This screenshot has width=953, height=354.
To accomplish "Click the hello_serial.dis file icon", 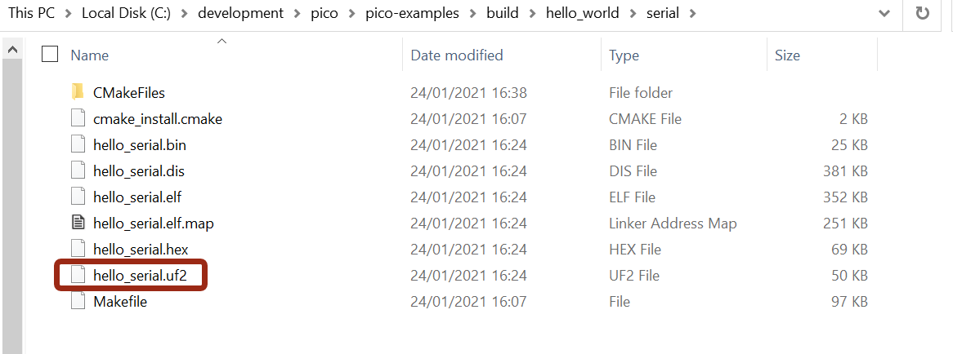I will coord(78,170).
